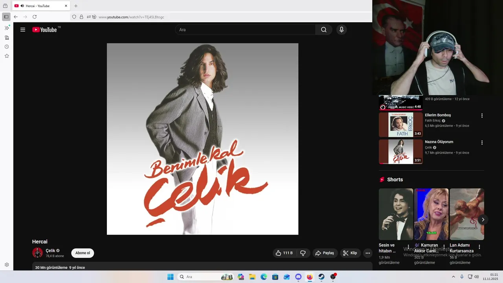Open Microsoft Store from taskbar
The width and height of the screenshot is (503, 283).
point(275,277)
